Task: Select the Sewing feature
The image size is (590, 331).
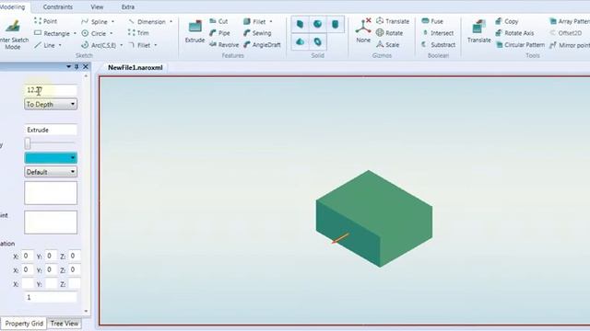Action: click(257, 33)
